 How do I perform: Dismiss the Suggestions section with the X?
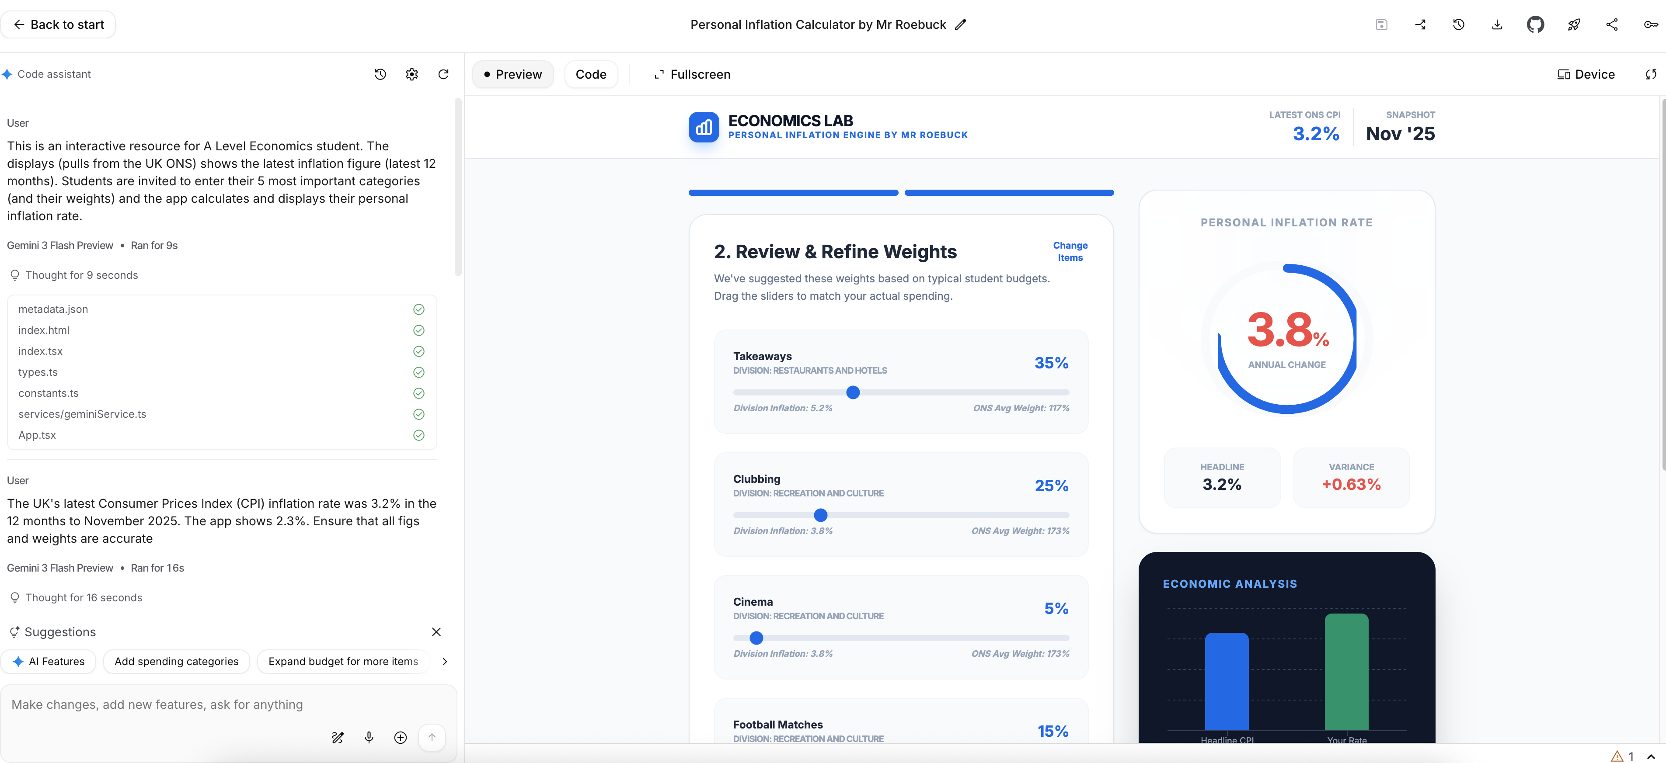pos(436,632)
